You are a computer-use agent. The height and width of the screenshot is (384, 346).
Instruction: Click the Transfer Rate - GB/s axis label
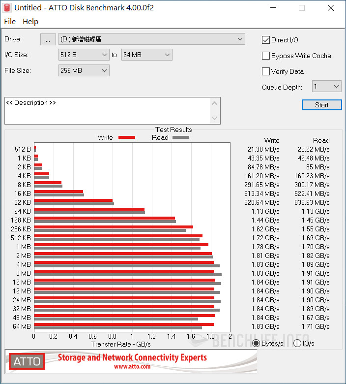121,344
